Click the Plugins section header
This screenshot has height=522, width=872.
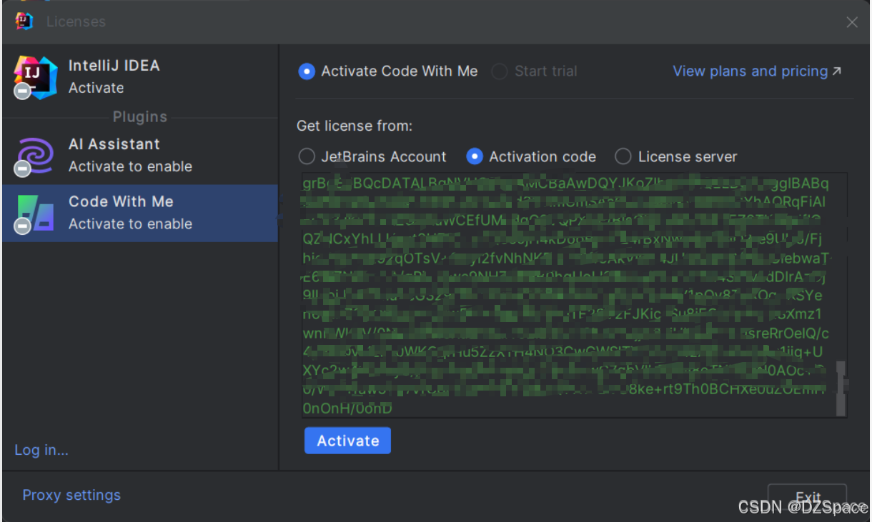(140, 117)
